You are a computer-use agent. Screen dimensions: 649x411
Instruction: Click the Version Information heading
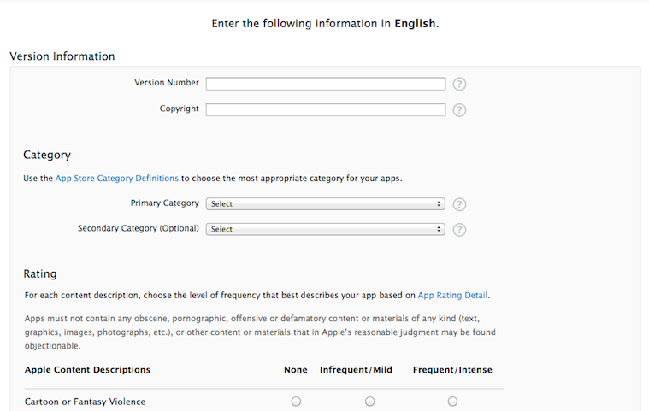(62, 56)
